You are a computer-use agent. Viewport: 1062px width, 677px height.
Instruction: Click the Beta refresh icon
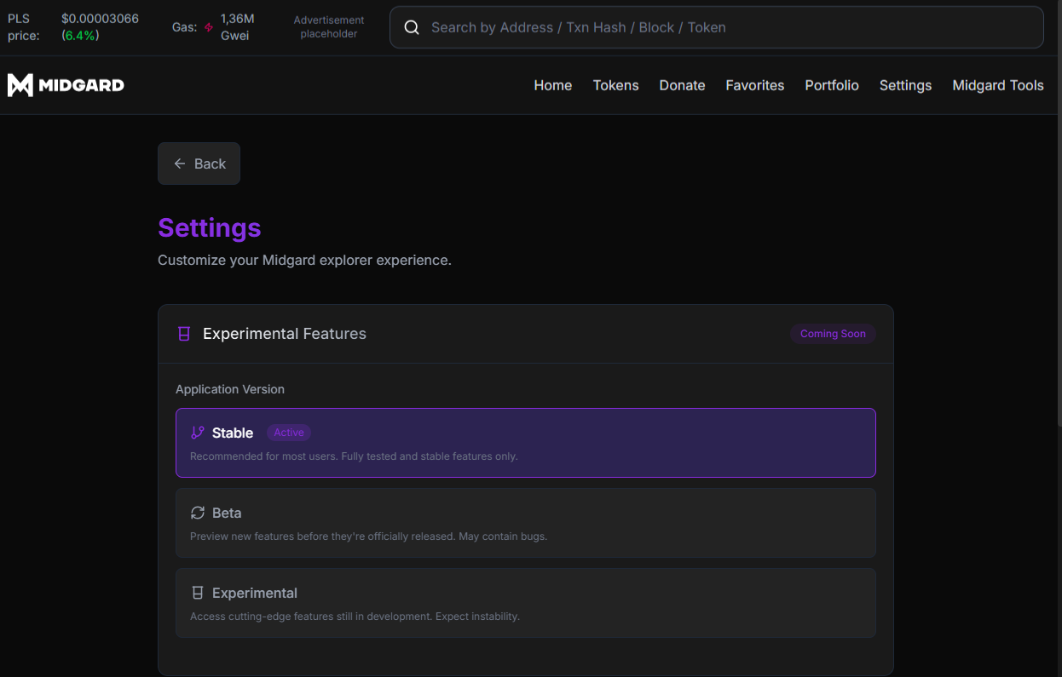click(x=198, y=513)
